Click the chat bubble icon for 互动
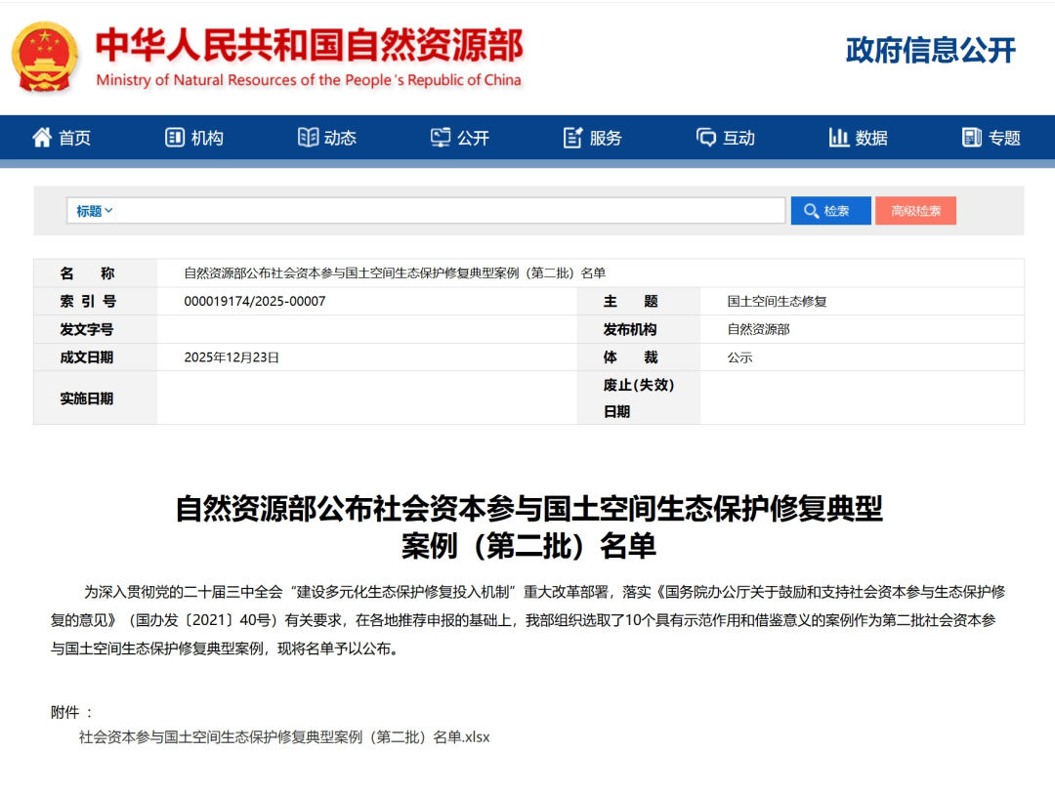 coord(706,138)
